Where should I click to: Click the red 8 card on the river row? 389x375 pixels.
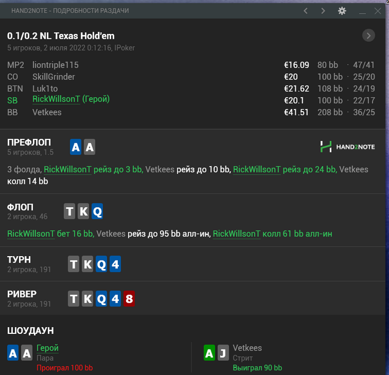(129, 299)
